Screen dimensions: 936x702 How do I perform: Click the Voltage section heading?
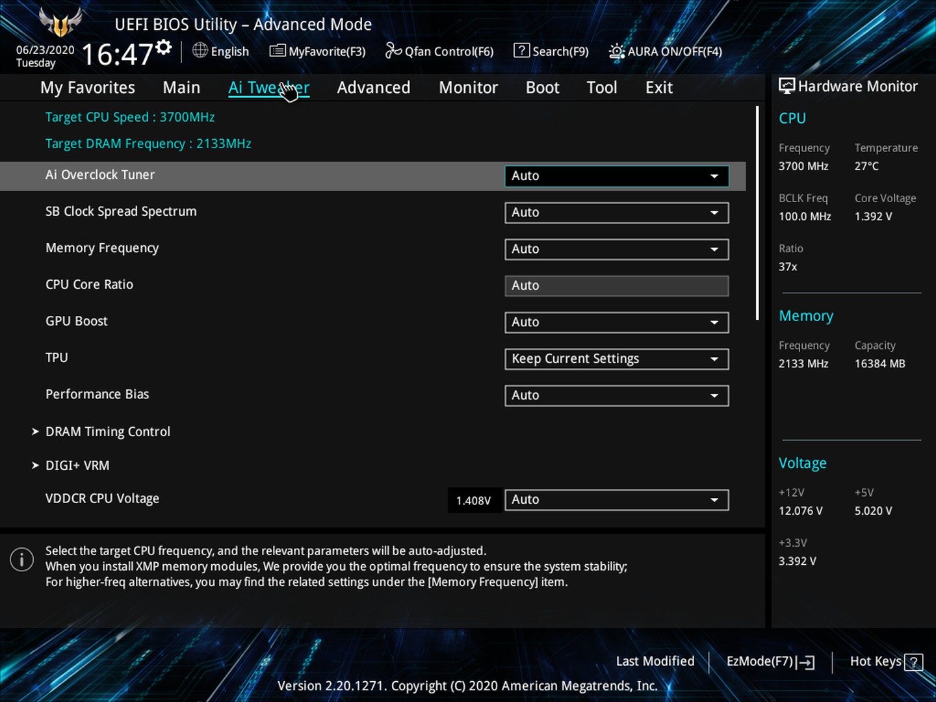tap(803, 463)
